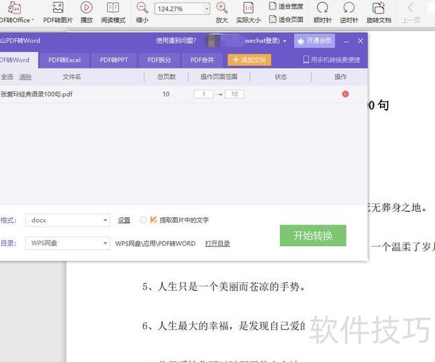Click the start page range field
Viewport: 435px width, 362px height.
(203, 94)
